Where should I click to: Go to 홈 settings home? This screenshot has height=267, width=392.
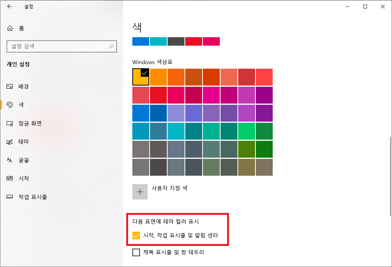click(21, 28)
